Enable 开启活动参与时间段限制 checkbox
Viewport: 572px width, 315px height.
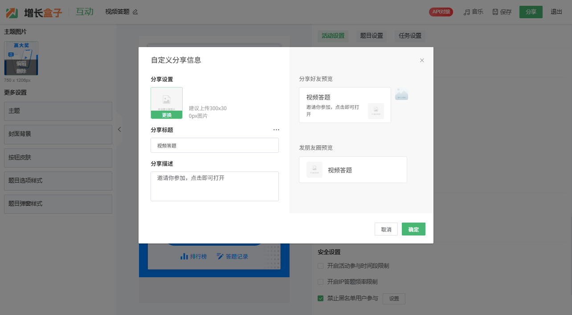(x=320, y=266)
